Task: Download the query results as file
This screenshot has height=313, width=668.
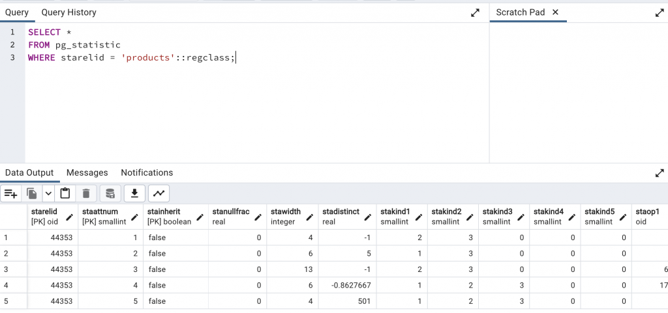Action: pyautogui.click(x=134, y=193)
